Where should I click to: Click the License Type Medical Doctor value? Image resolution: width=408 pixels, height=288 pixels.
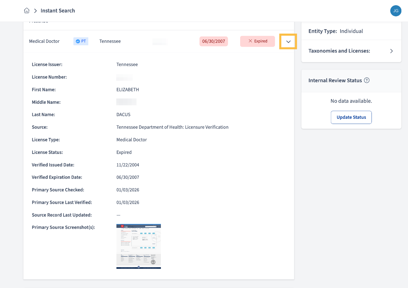click(x=131, y=140)
